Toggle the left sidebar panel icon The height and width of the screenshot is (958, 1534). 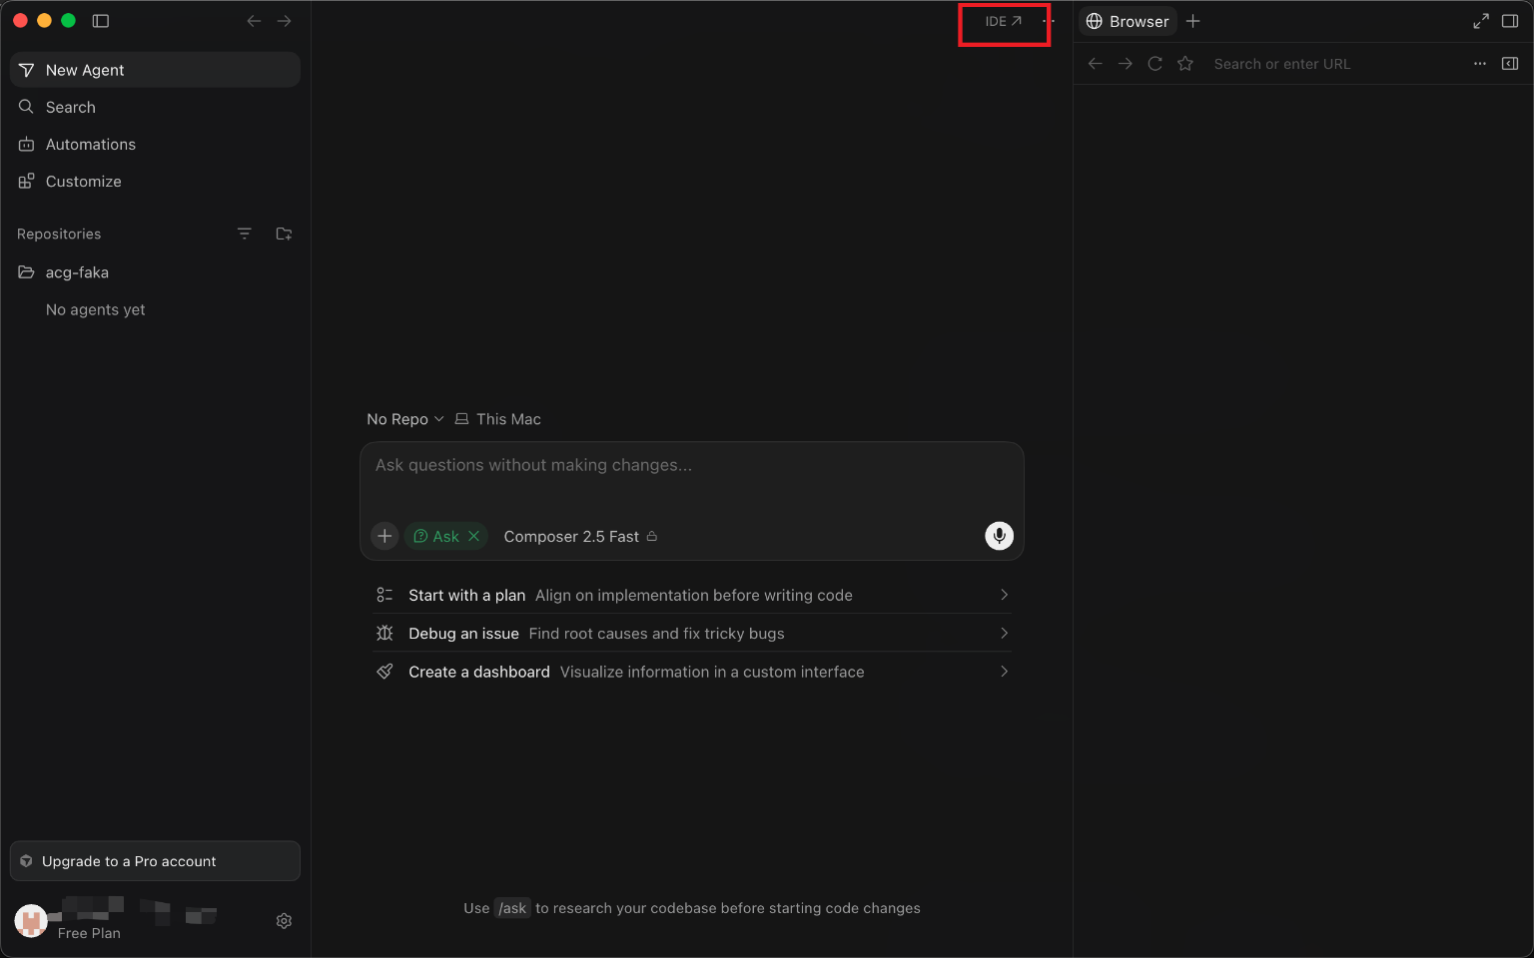(x=101, y=21)
